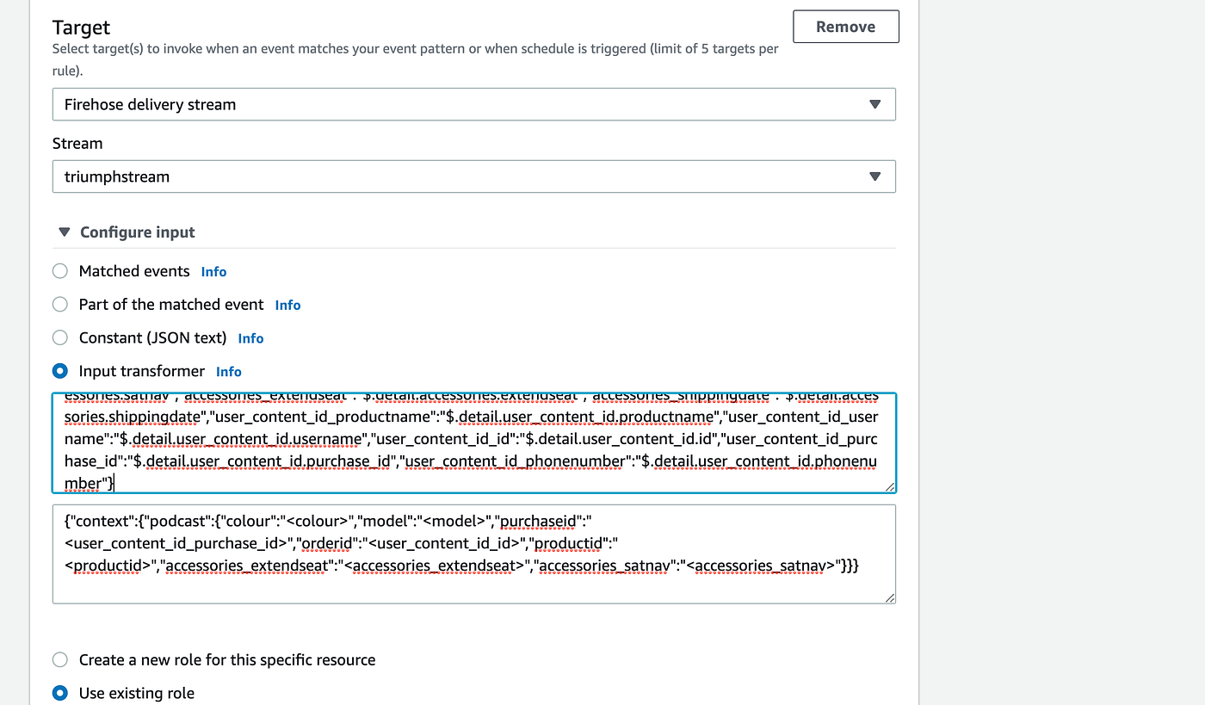Open the triumphstream Stream dropdown
This screenshot has width=1205, height=705.
tap(473, 176)
